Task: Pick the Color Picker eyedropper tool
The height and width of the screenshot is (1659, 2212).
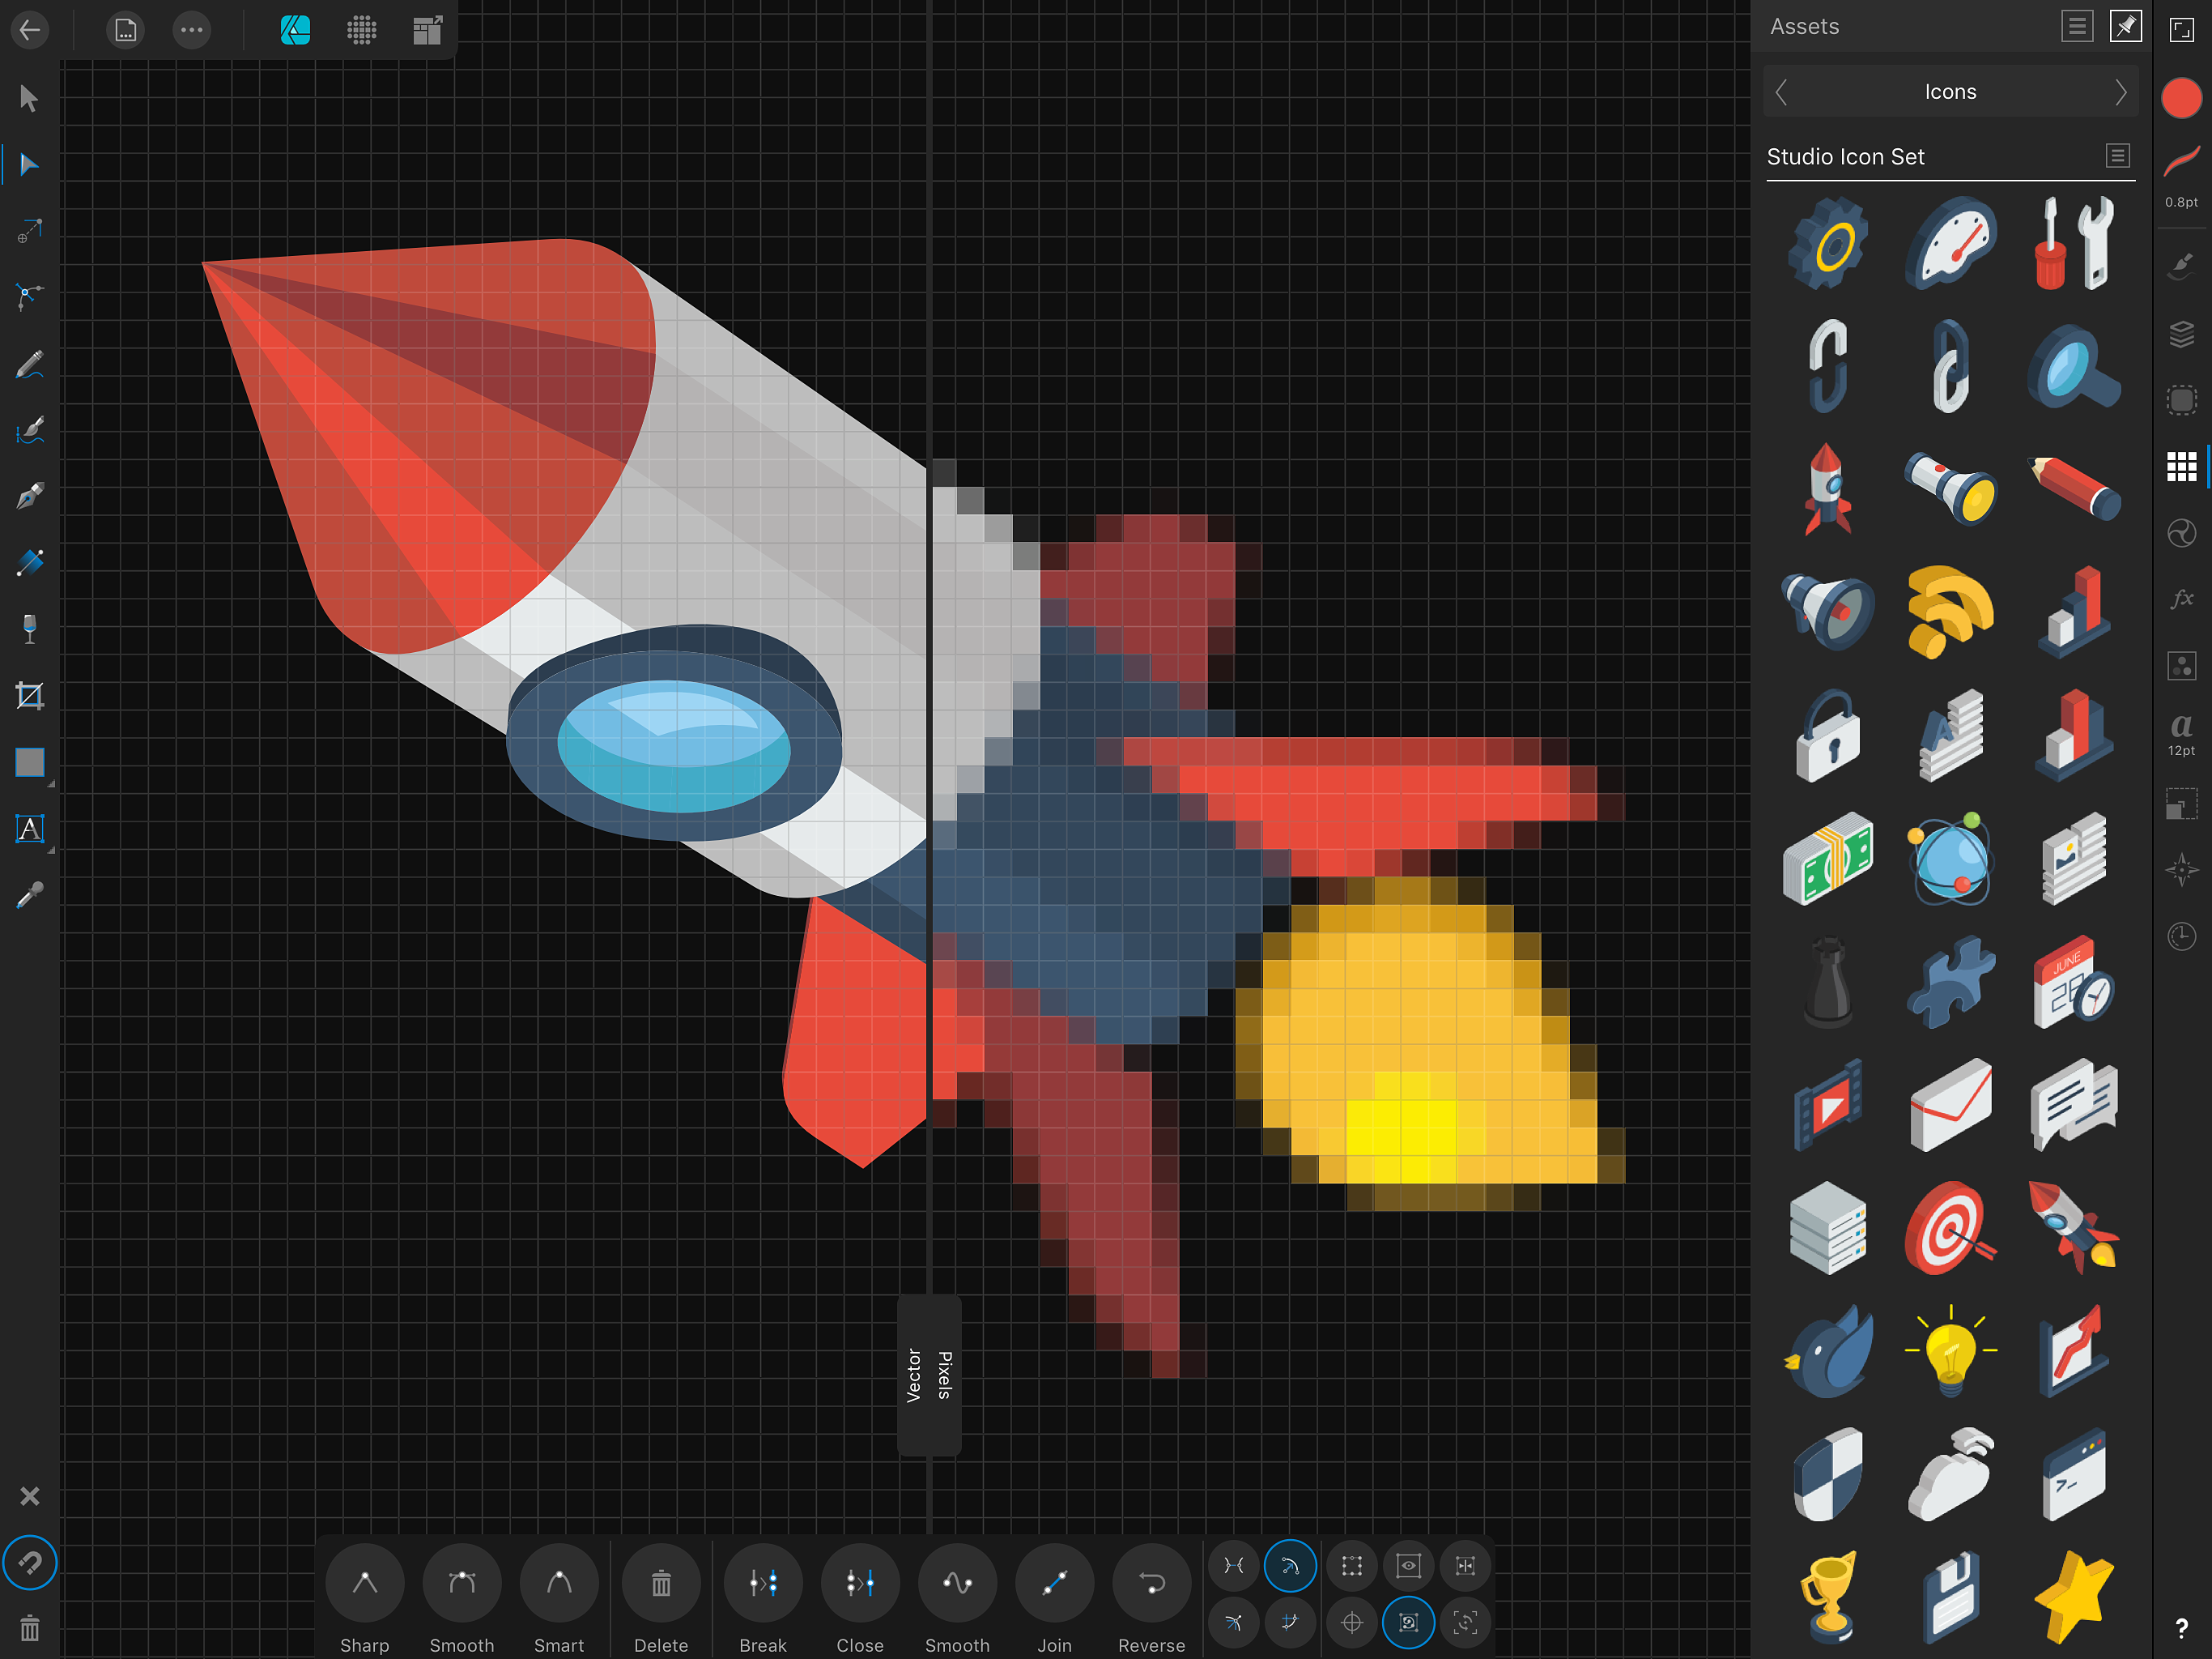Action: (x=30, y=894)
